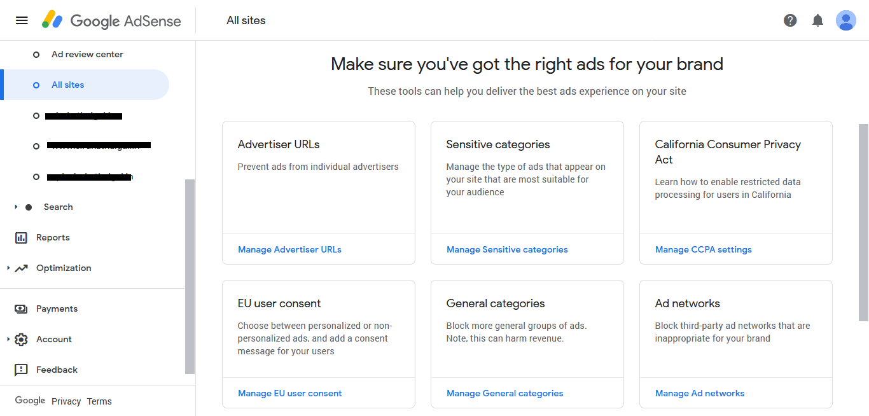Click the Account gear icon
Image resolution: width=869 pixels, height=416 pixels.
(21, 340)
